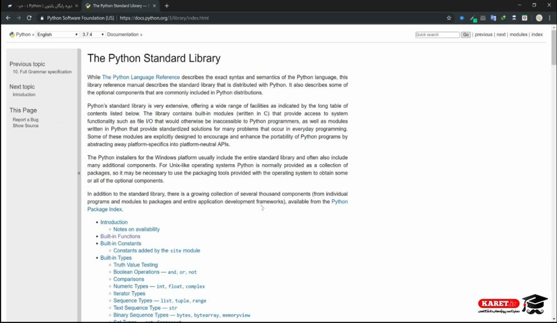The height and width of the screenshot is (323, 557).
Task: Open Notes on availability link
Action: click(136, 229)
